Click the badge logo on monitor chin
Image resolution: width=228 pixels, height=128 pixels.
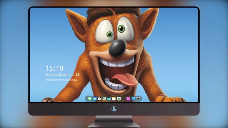[x=114, y=109]
